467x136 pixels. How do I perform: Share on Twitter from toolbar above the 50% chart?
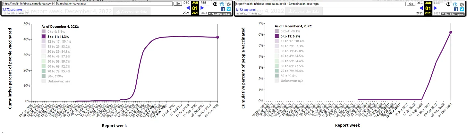coord(228,9)
